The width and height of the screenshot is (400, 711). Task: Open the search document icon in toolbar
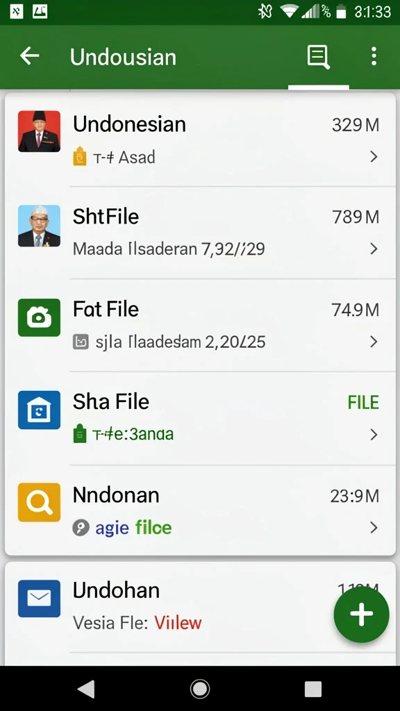point(318,57)
